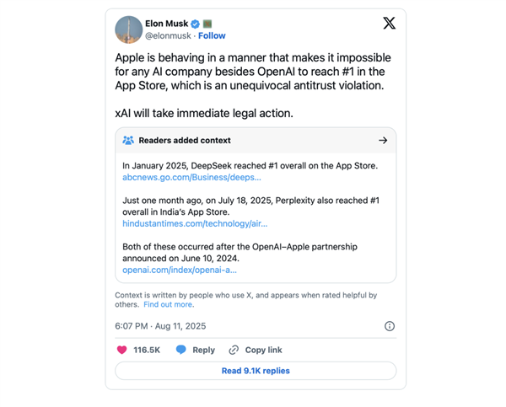Open Elon Musk's profile picture

tap(128, 29)
